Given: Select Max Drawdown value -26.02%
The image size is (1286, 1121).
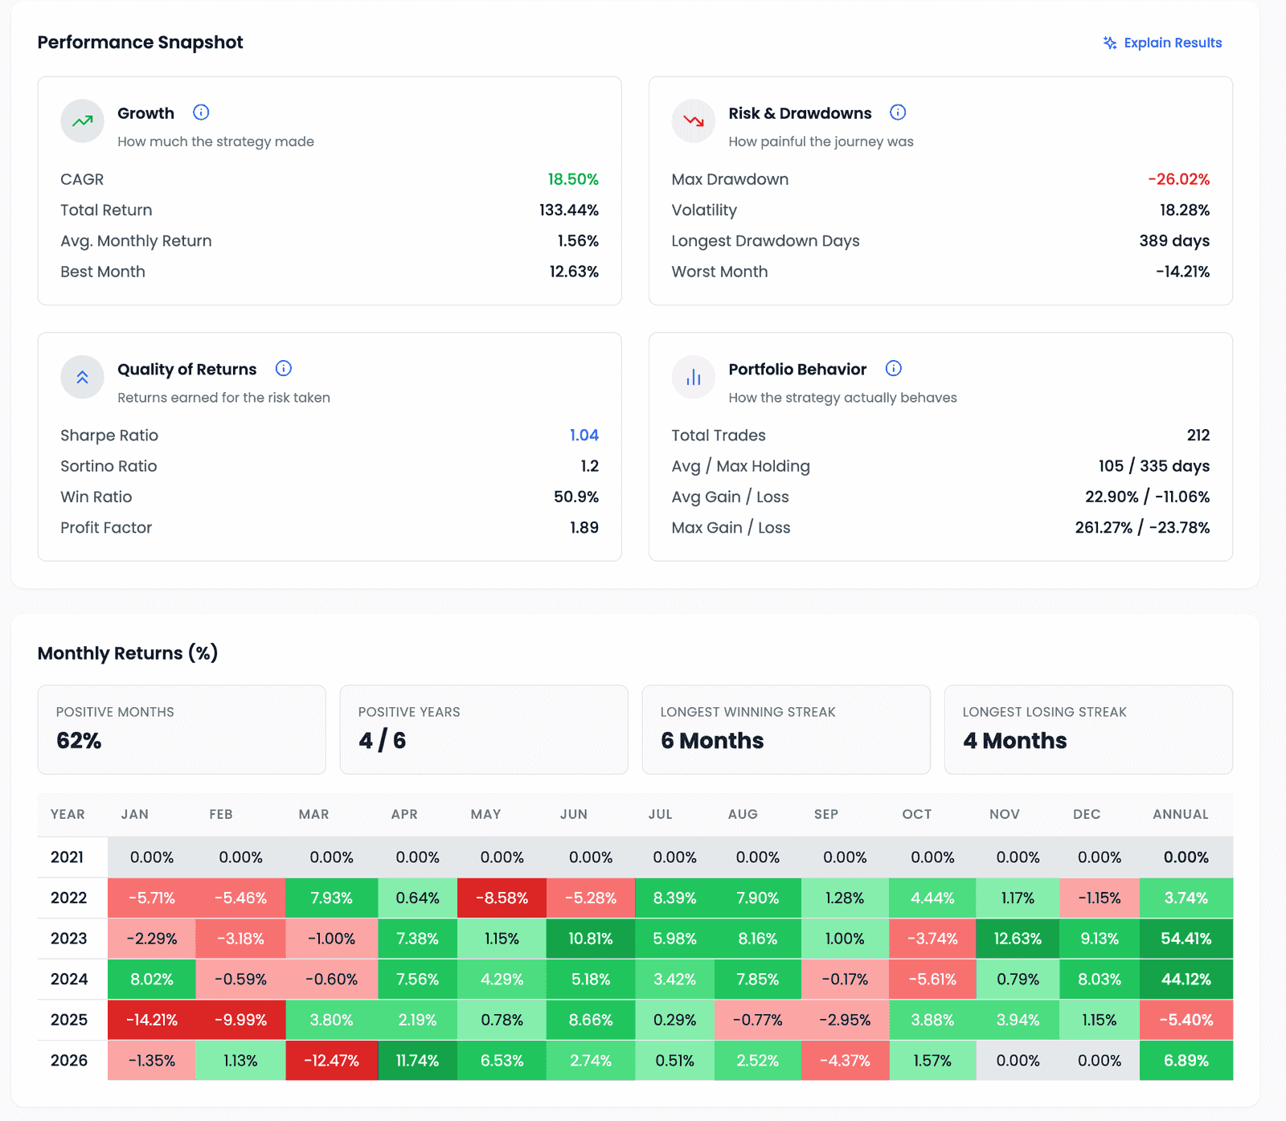Looking at the screenshot, I should [1178, 179].
